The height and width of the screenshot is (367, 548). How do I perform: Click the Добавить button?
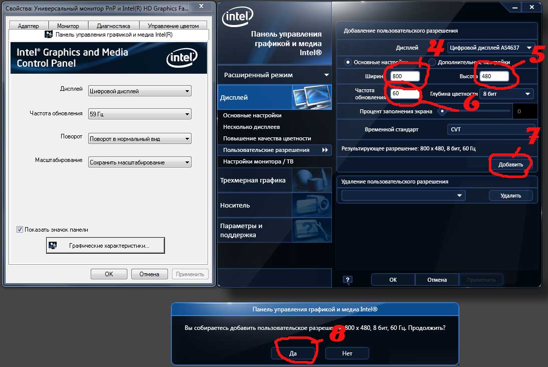coord(510,164)
